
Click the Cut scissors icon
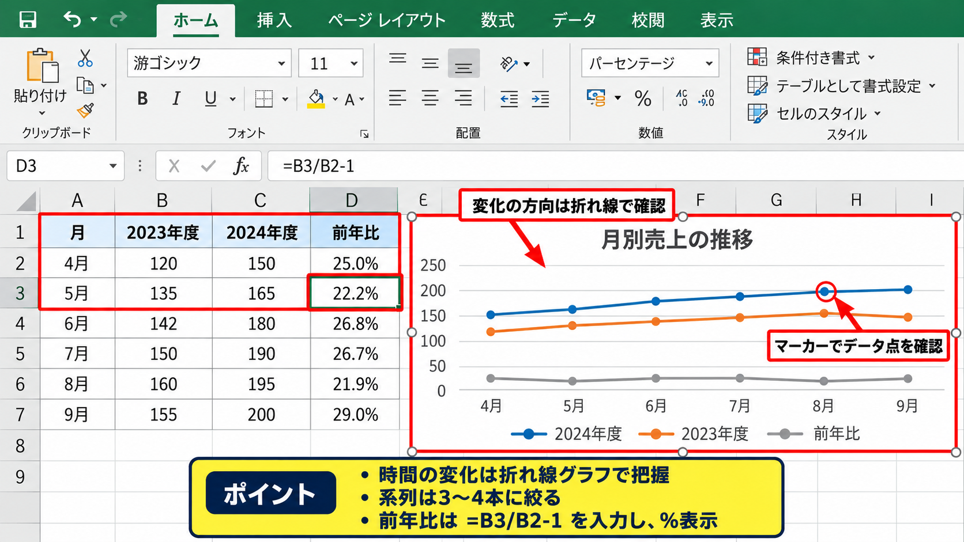coord(85,58)
